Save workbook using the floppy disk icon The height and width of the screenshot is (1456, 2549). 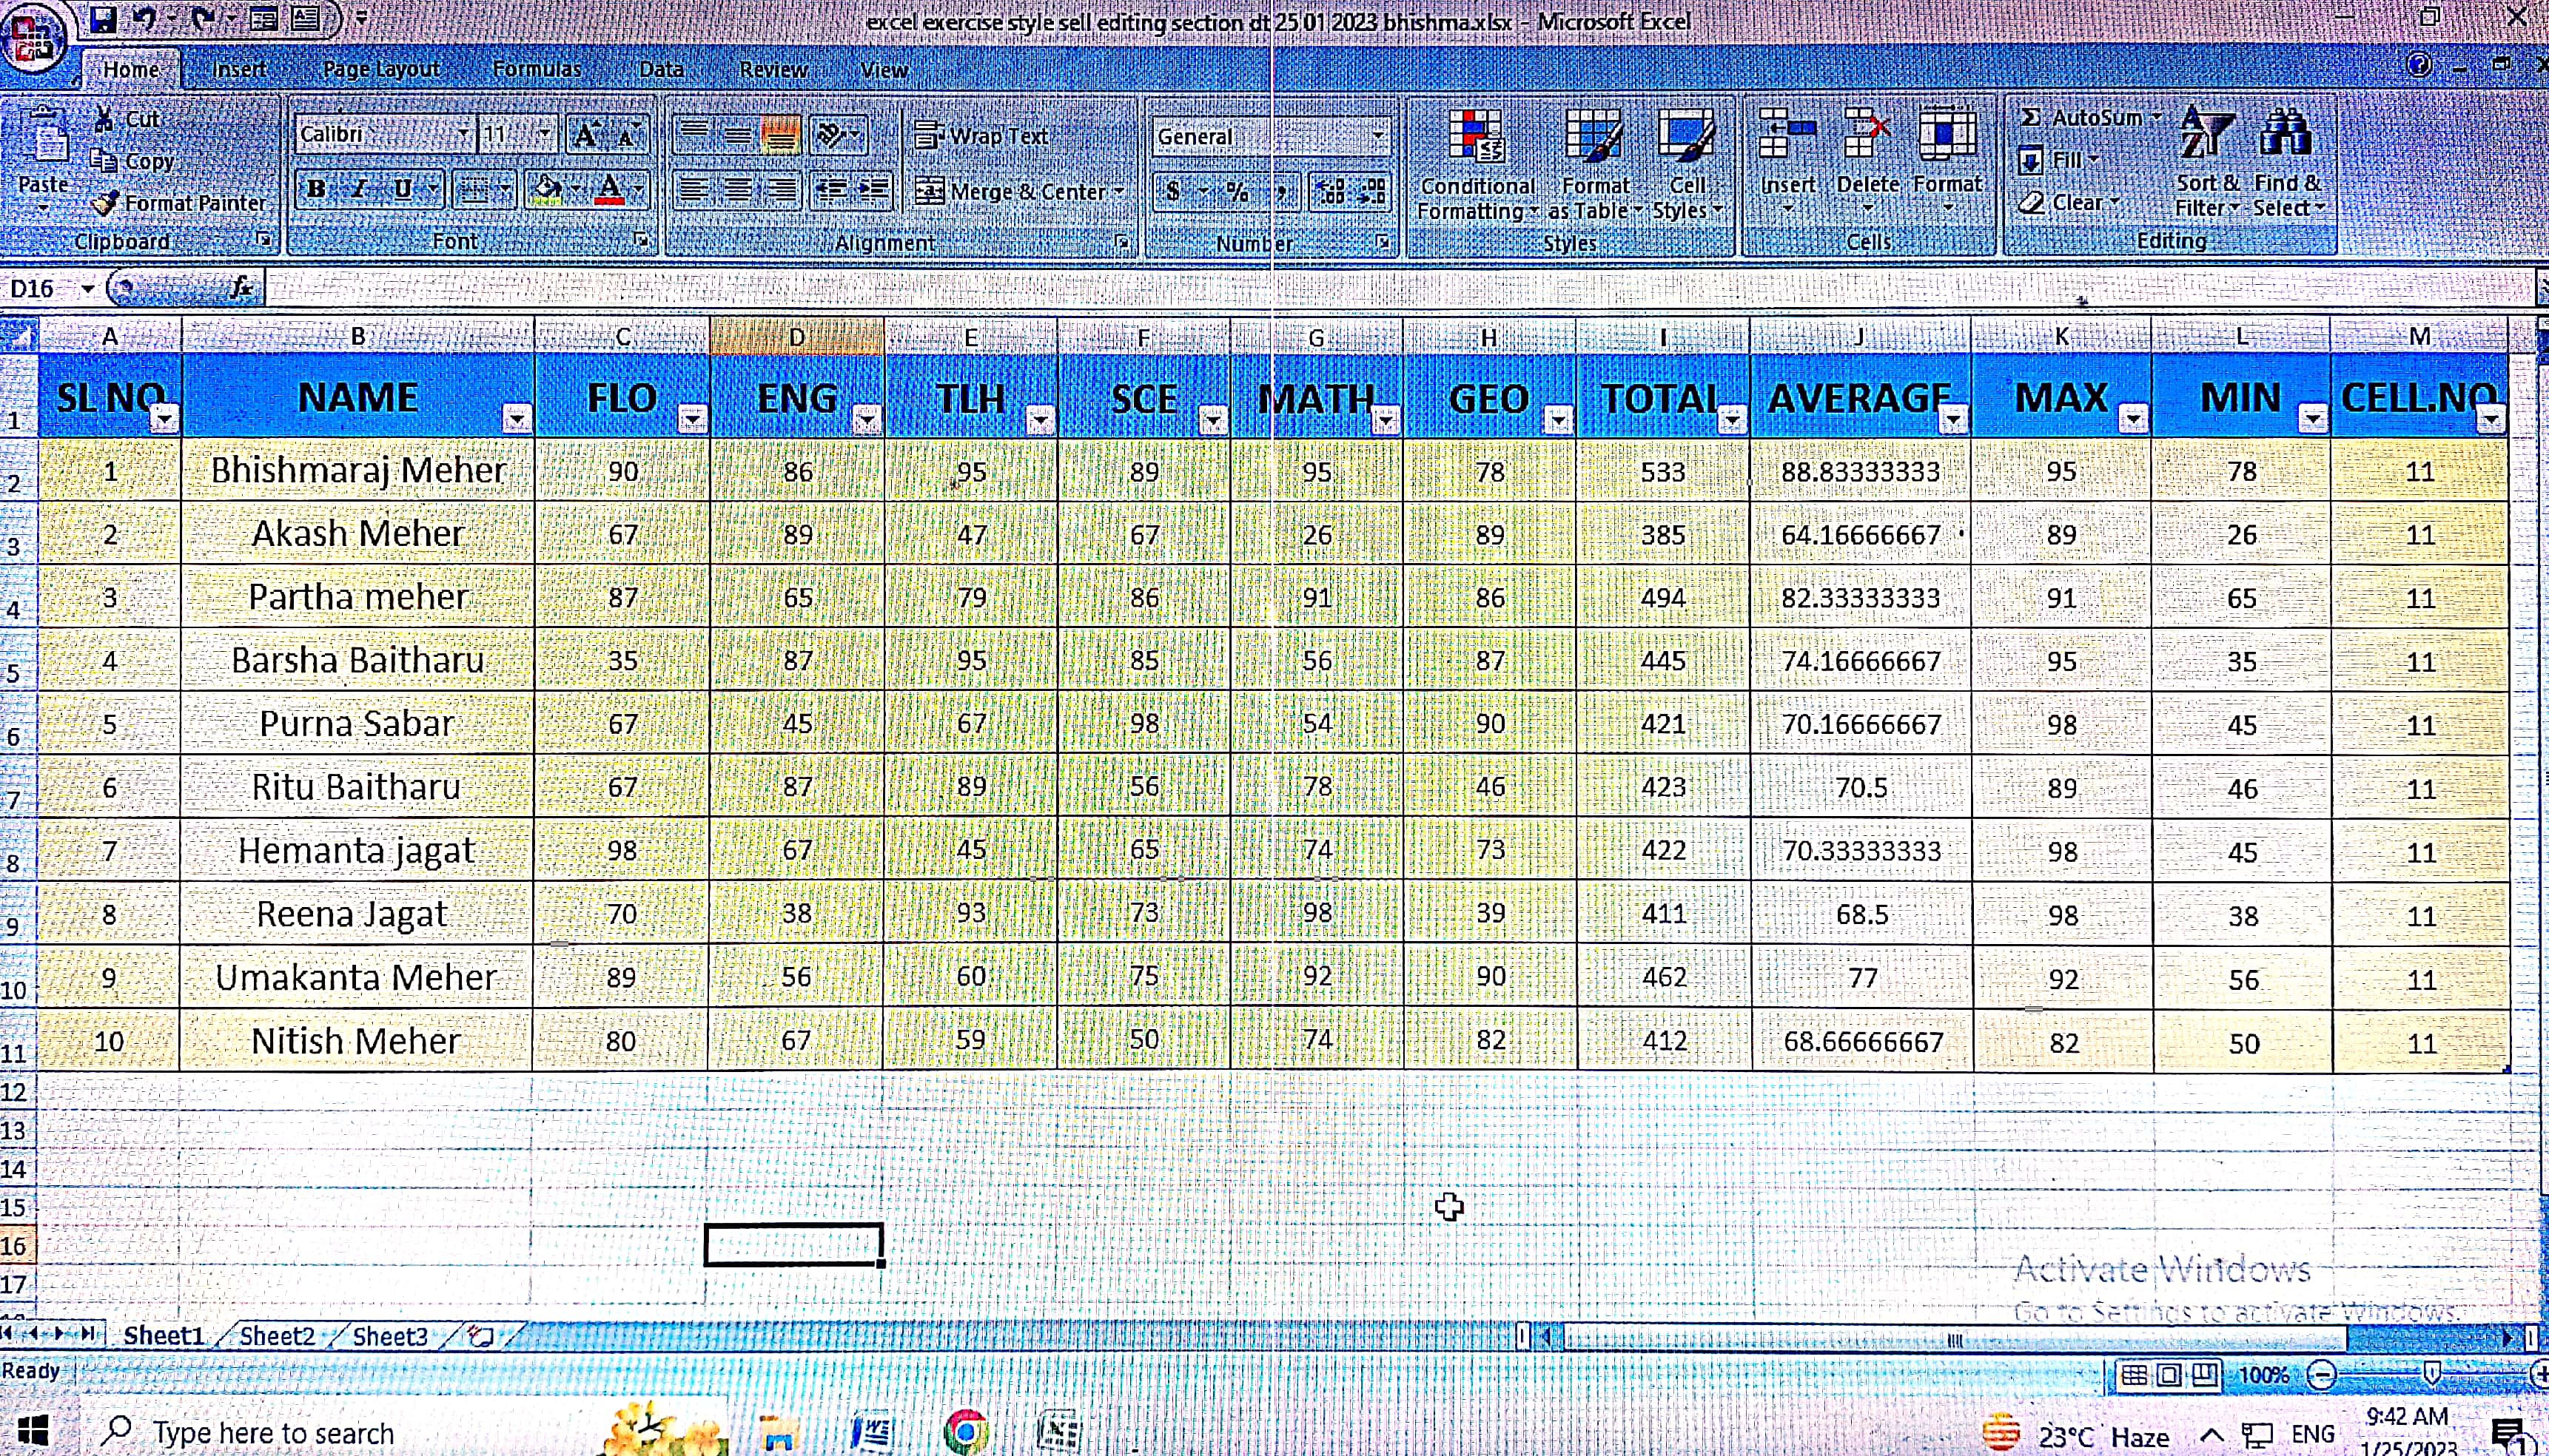coord(103,19)
